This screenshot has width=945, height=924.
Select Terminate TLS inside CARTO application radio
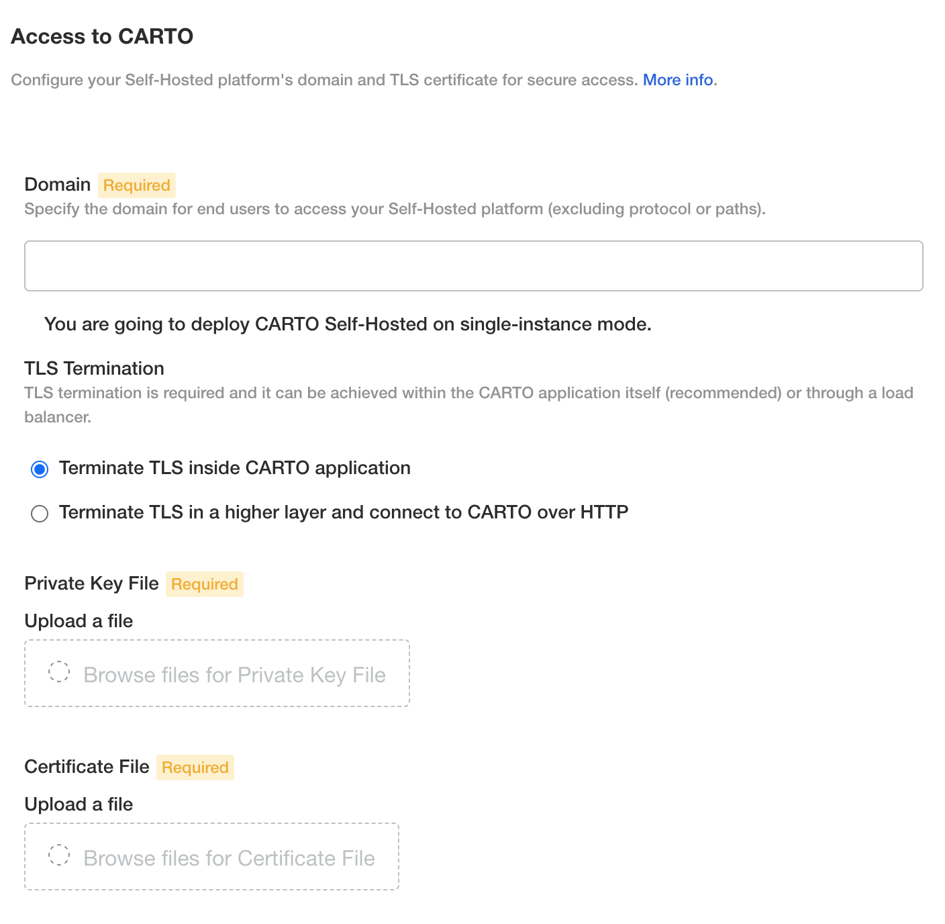40,469
